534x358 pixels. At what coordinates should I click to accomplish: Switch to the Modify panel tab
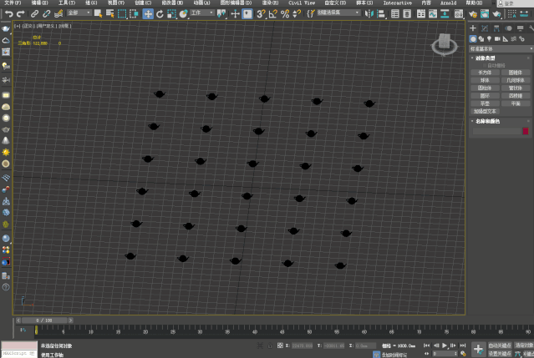pyautogui.click(x=485, y=28)
